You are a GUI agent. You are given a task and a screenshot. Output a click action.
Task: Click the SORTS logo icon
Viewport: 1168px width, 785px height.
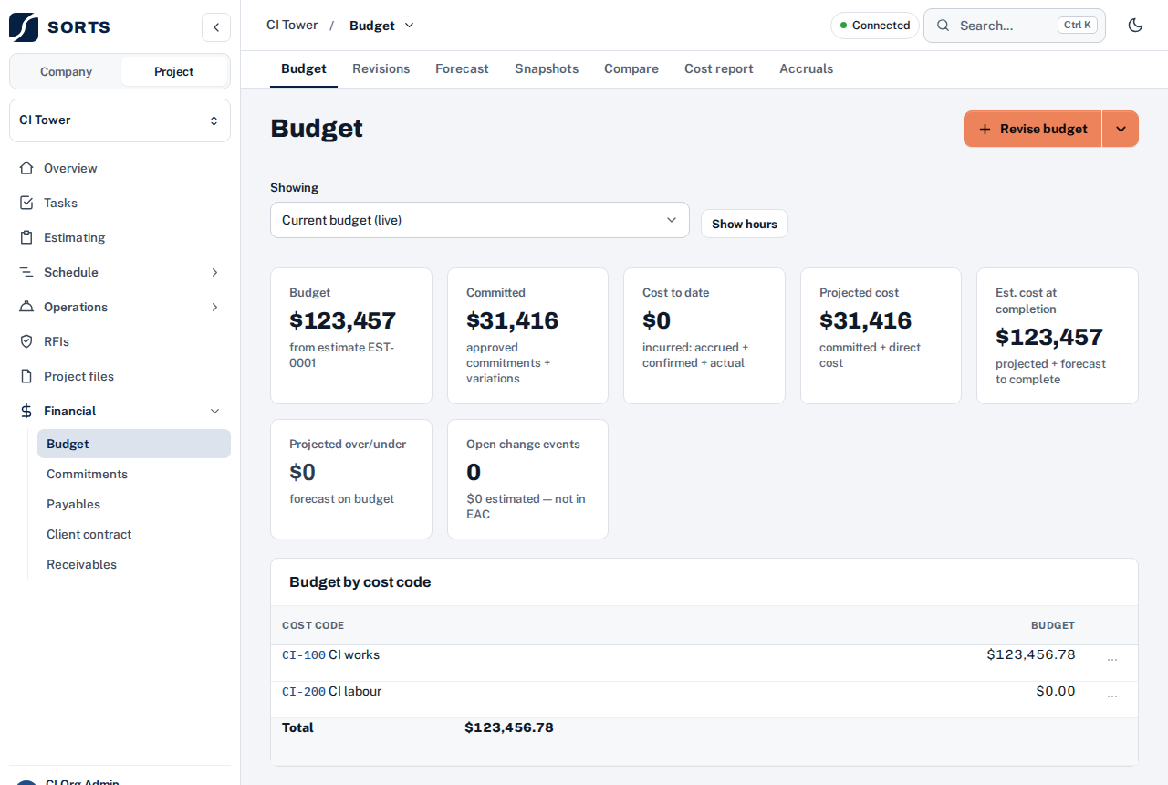24,26
